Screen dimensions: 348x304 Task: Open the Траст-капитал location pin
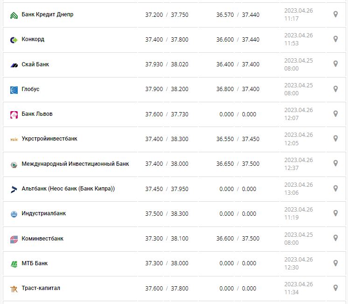[335, 288]
